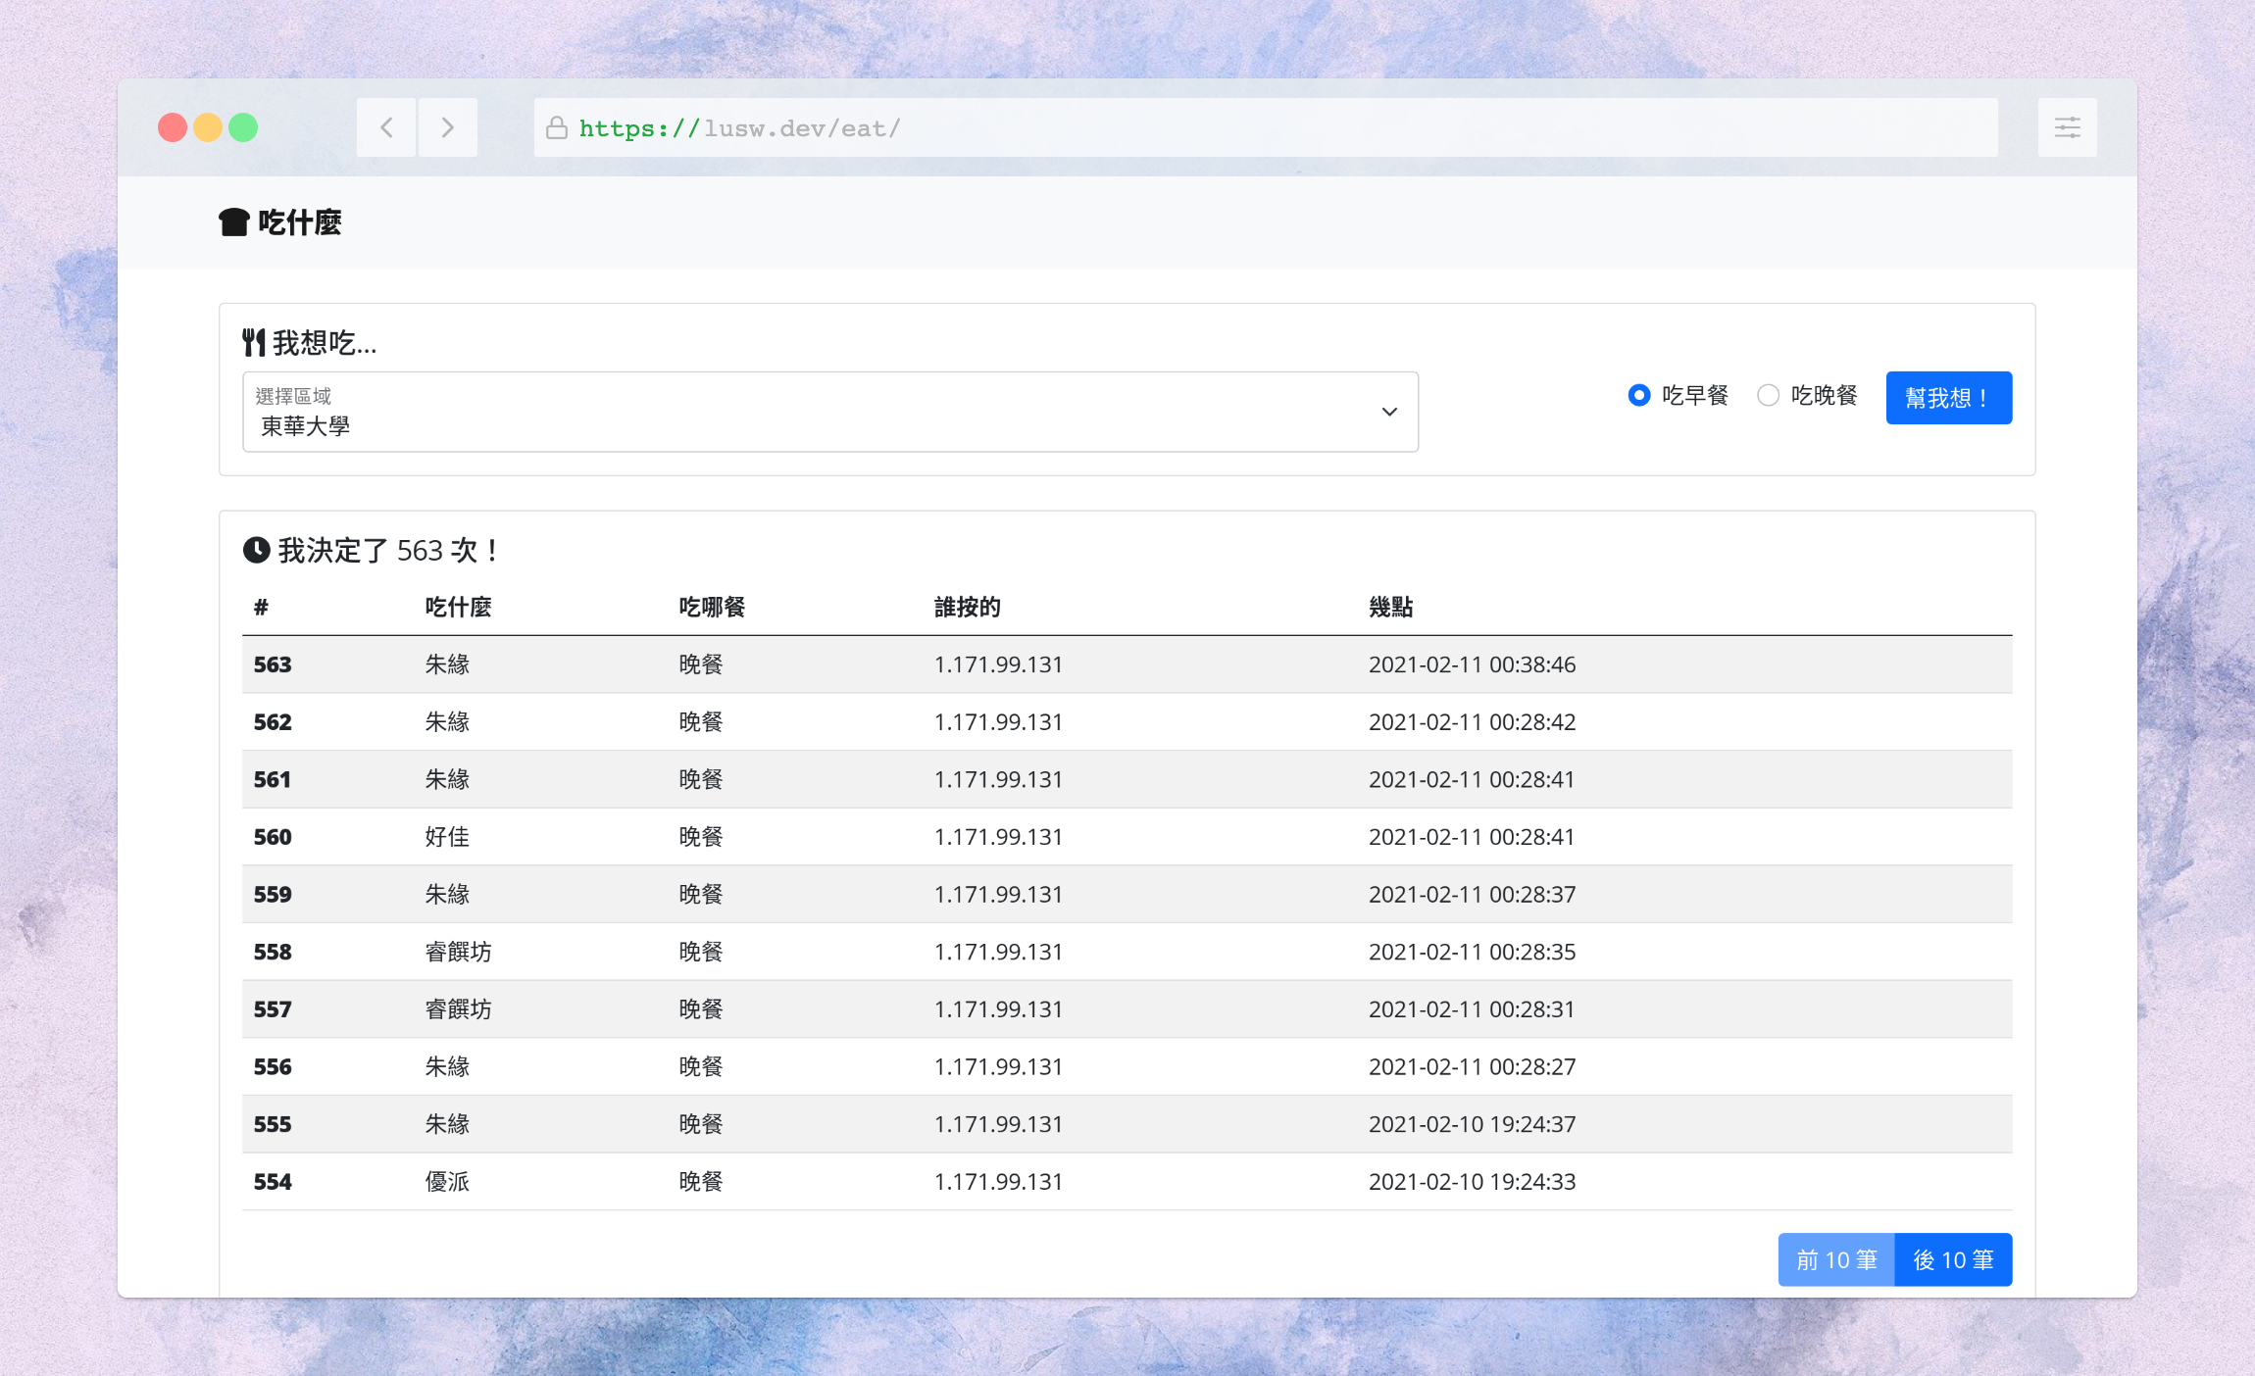This screenshot has height=1376, width=2255.
Task: Open the 吃什麼 site title link
Action: (x=279, y=222)
